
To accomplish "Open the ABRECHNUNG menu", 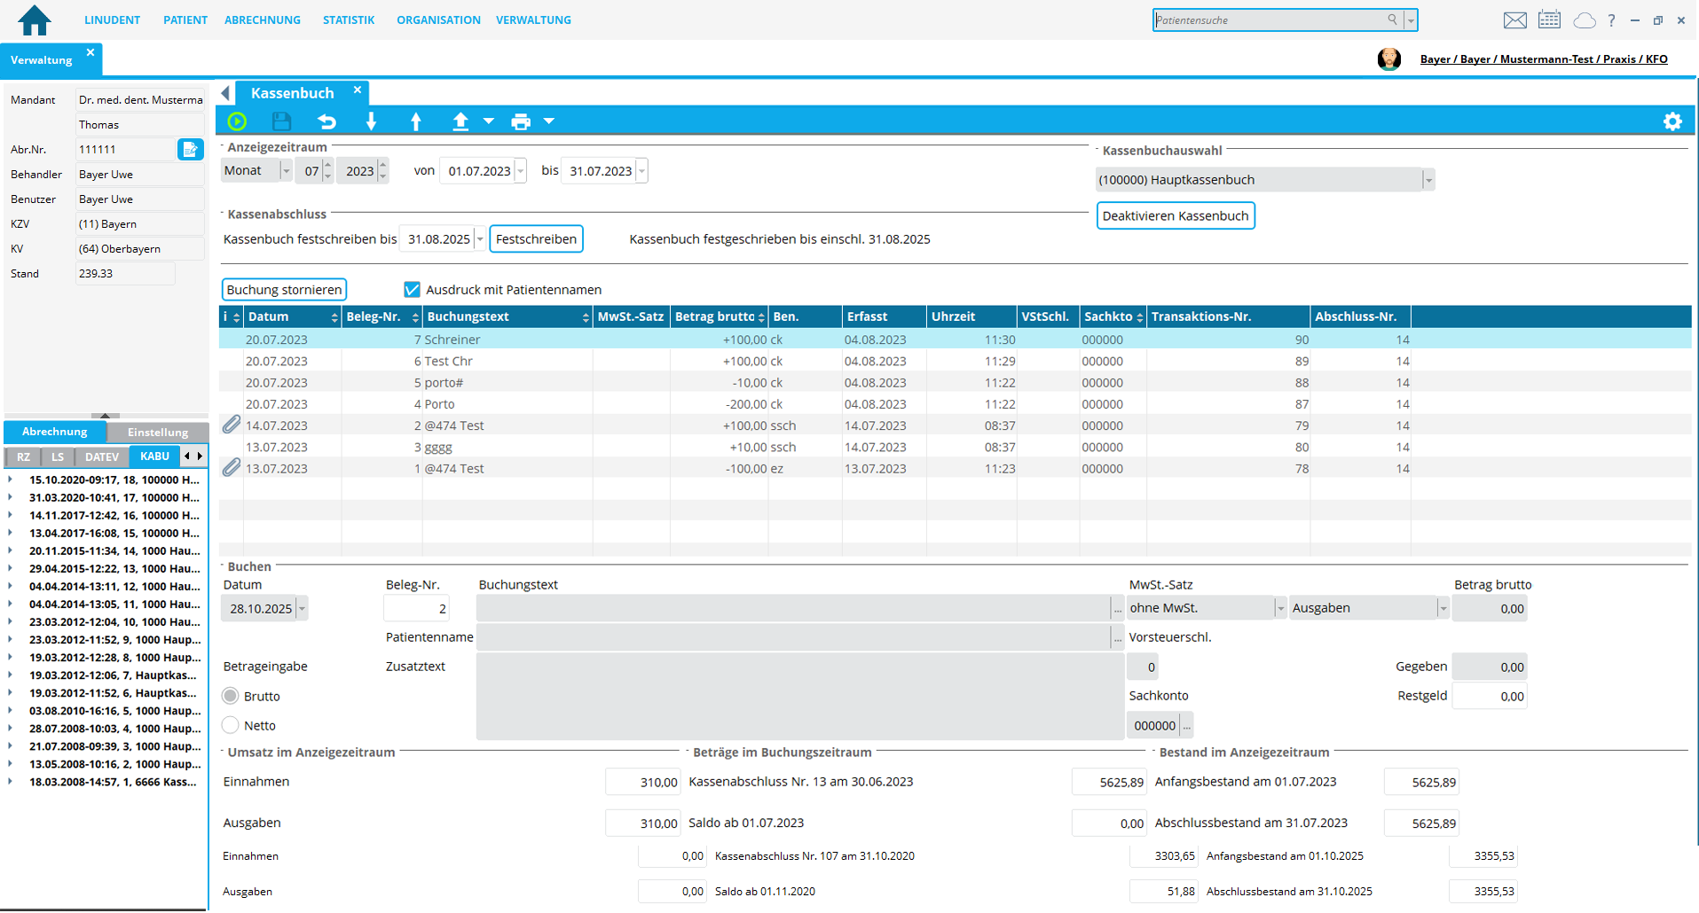I will pyautogui.click(x=262, y=20).
